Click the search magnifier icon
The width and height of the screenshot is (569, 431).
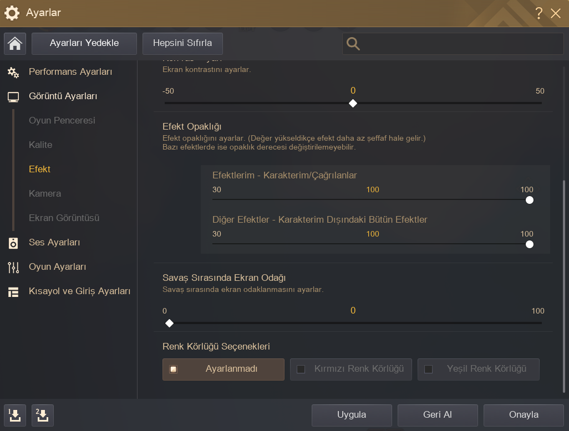click(x=353, y=44)
